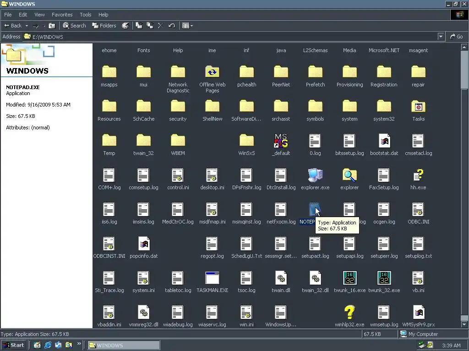The height and width of the screenshot is (351, 469).
Task: Open the Back button history dropdown arrow
Action: click(27, 26)
